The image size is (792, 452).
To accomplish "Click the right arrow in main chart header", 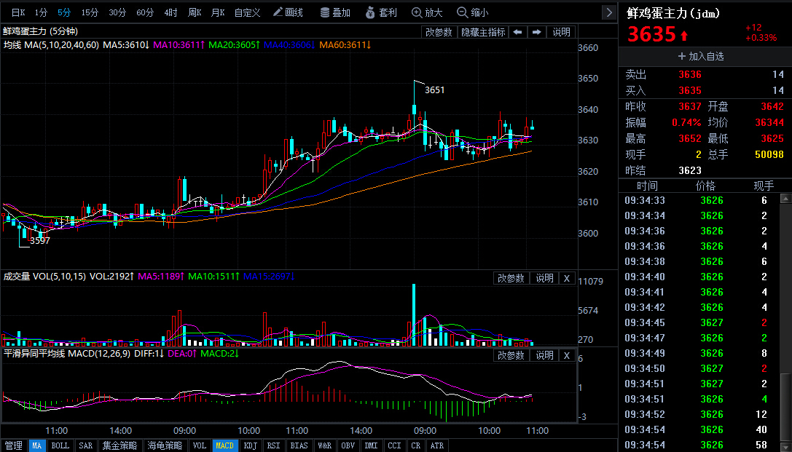I will [x=536, y=32].
